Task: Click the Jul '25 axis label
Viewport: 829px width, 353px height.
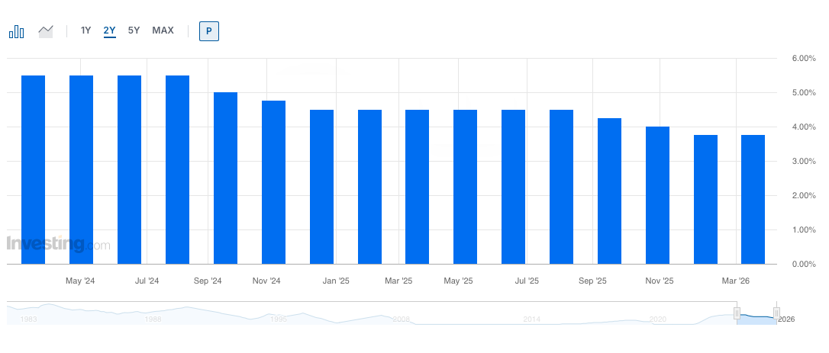Action: point(527,281)
